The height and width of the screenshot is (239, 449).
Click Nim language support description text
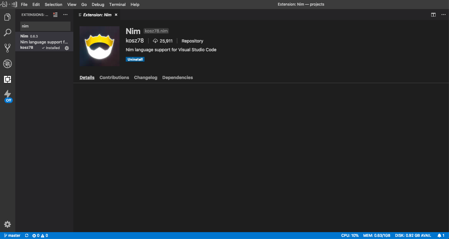tap(171, 50)
